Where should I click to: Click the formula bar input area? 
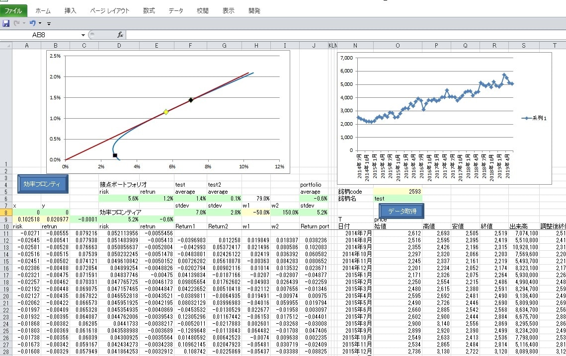pyautogui.click(x=346, y=35)
